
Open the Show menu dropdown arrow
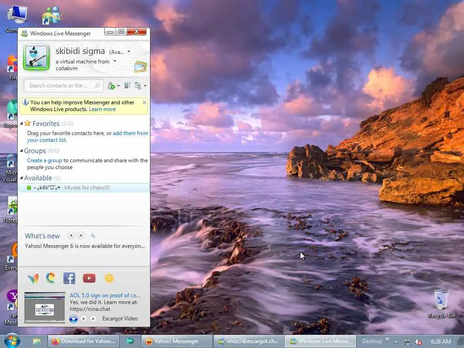click(145, 86)
